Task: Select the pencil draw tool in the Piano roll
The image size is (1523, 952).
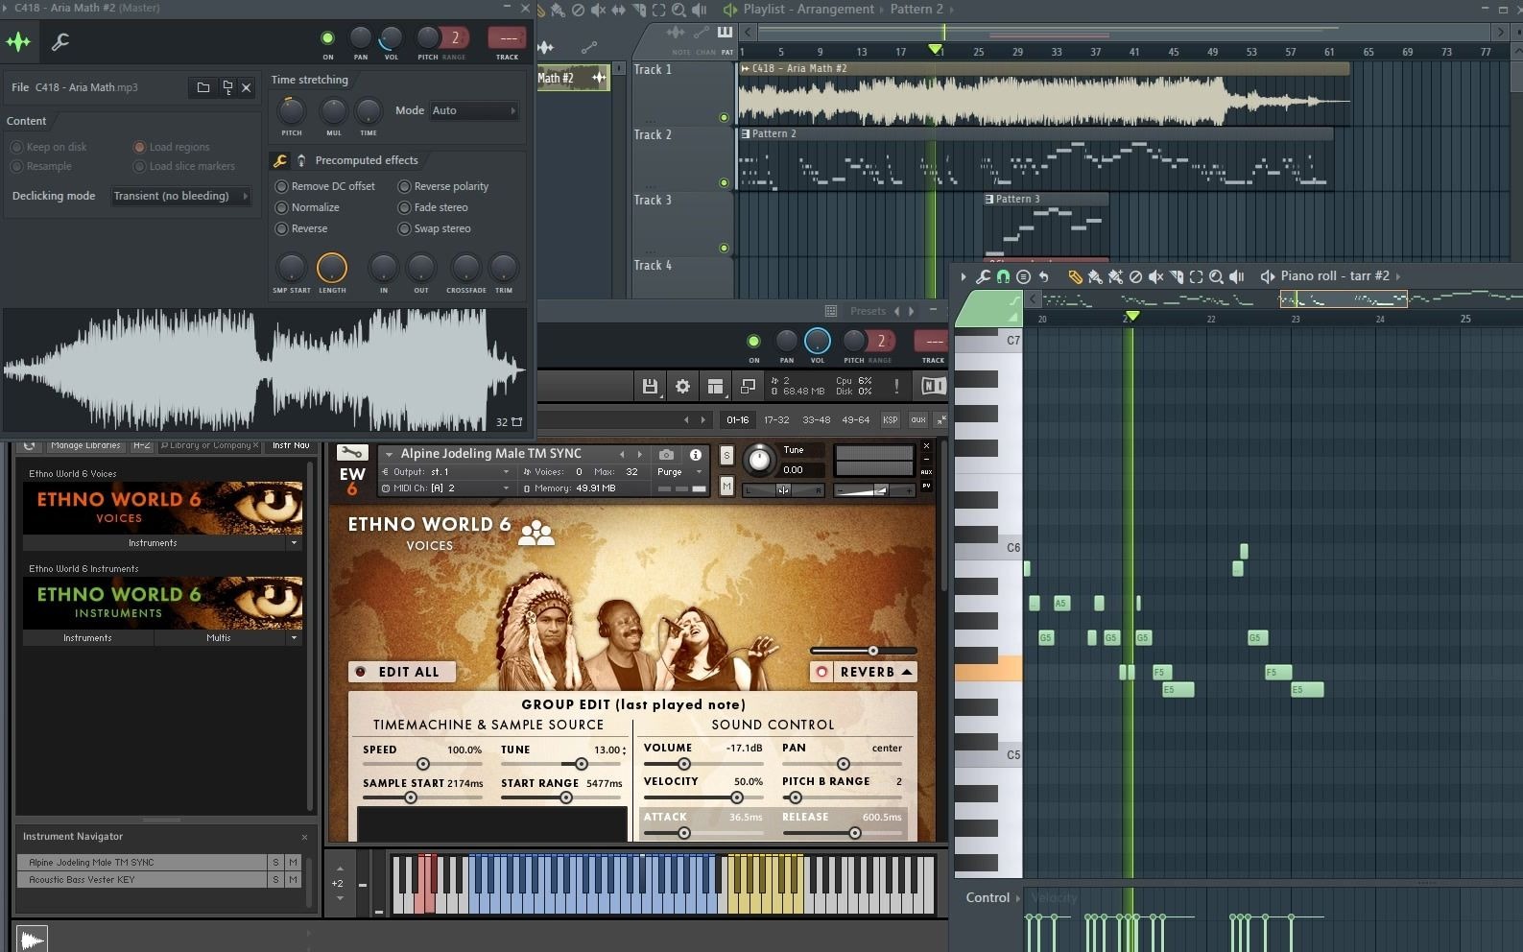Action: [1075, 276]
